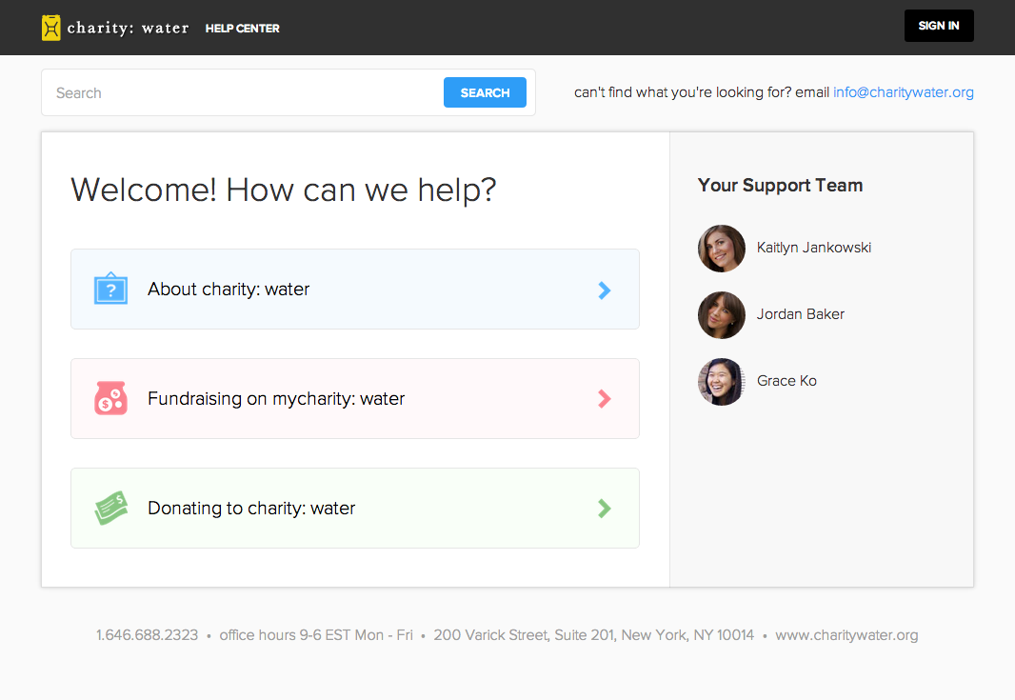Open Donating to charity: water category
Screen dimensions: 1015x700
(355, 508)
